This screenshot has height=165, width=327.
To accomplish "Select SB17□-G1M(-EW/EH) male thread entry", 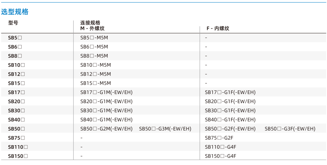I will tap(107, 92).
